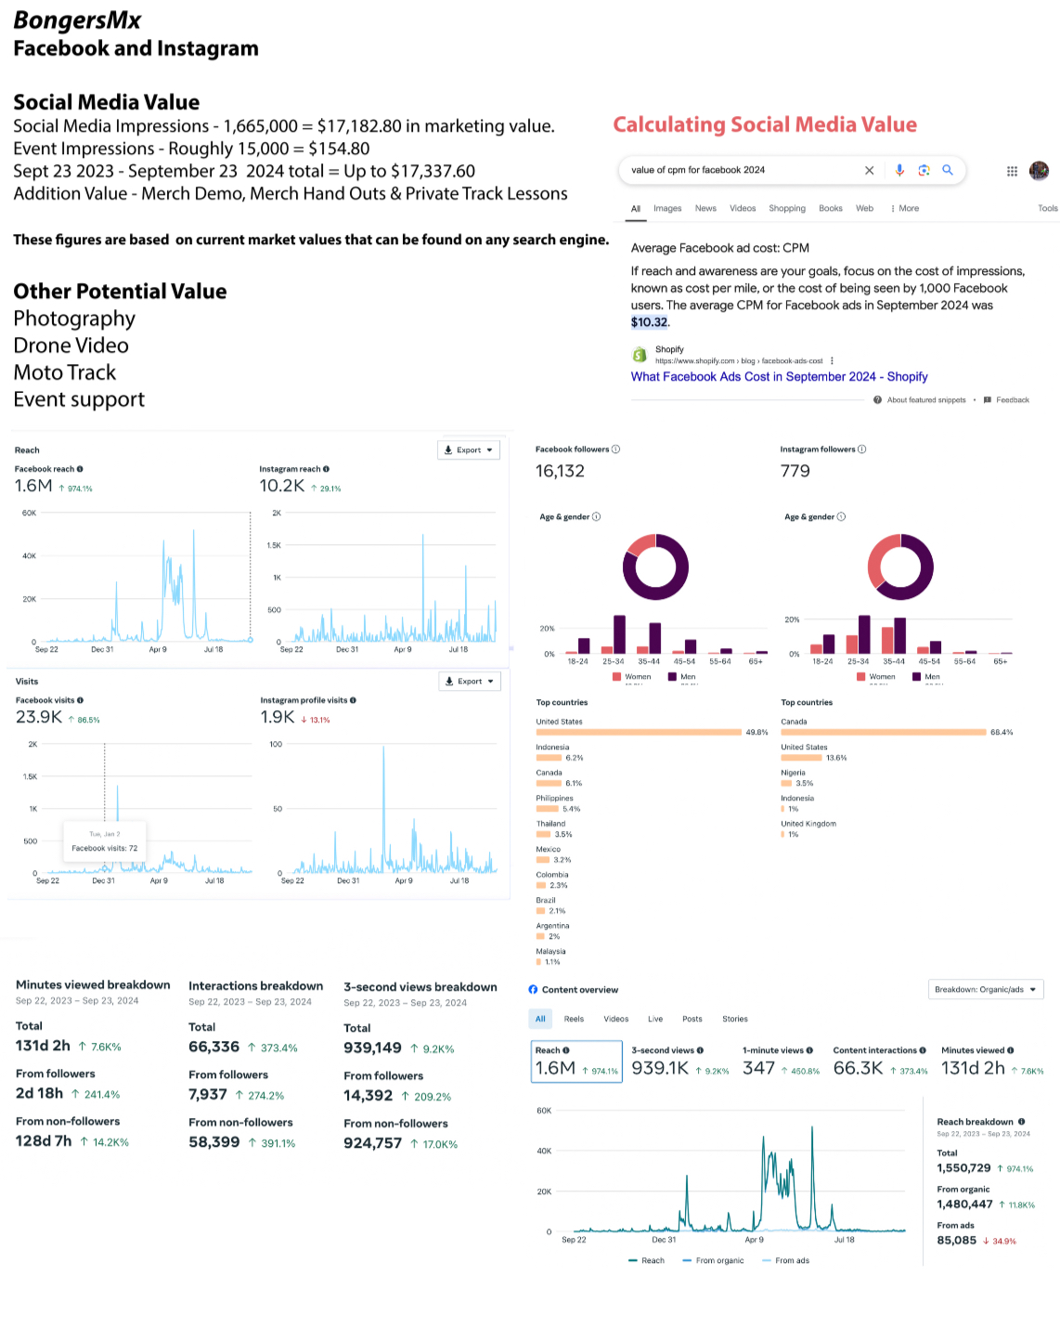The image size is (1060, 1341).
Task: Click About featured snippets link
Action: pyautogui.click(x=926, y=400)
